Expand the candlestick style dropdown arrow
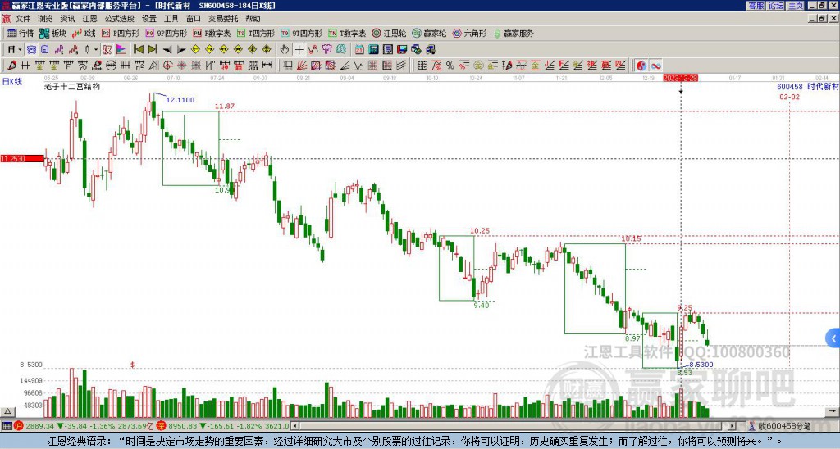 [96, 49]
